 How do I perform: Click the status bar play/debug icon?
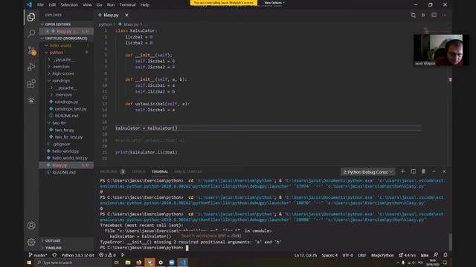[x=123, y=255]
